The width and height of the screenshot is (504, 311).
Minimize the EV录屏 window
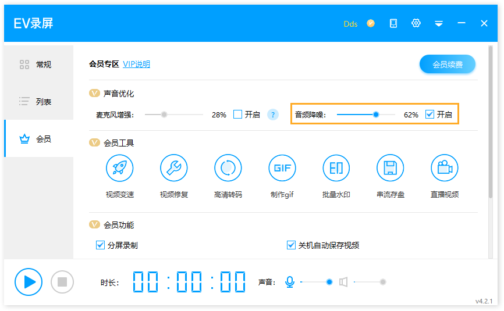[x=462, y=23]
